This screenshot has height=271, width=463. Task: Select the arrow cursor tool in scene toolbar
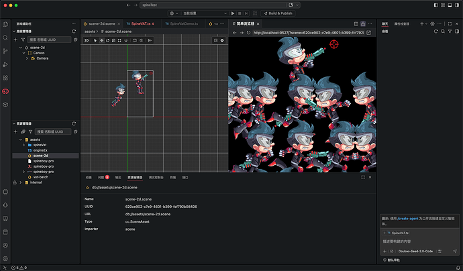[x=95, y=40]
